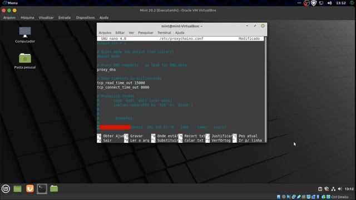Close the terminal with green X button
The height and width of the screenshot is (200, 356).
click(263, 26)
